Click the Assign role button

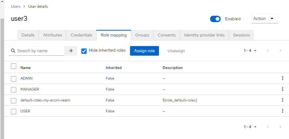[x=144, y=51]
